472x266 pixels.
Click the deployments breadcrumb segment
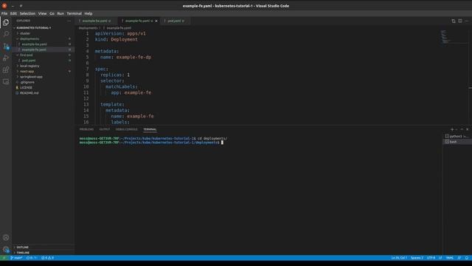click(88, 28)
